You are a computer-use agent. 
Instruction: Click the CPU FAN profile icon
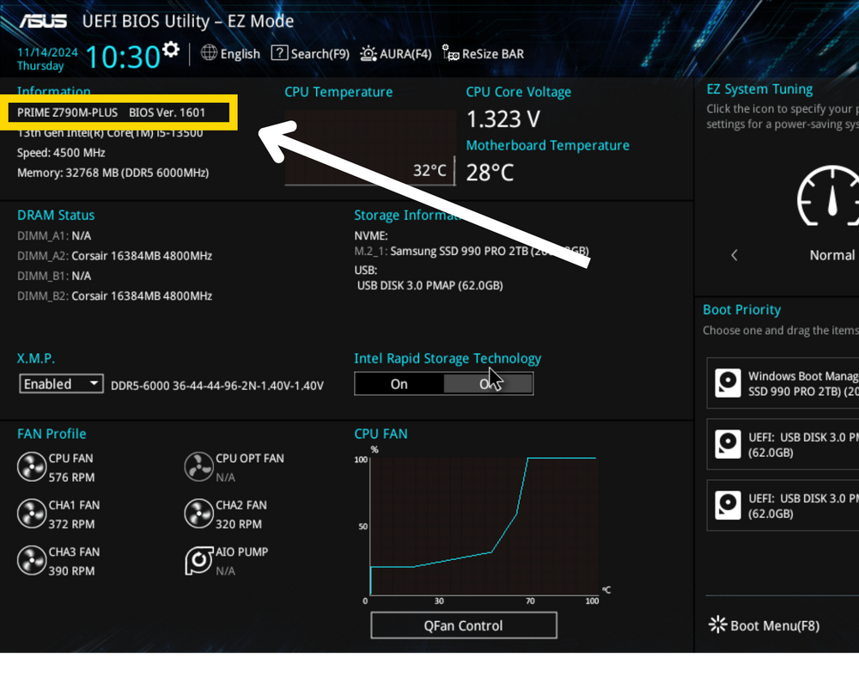pyautogui.click(x=33, y=466)
